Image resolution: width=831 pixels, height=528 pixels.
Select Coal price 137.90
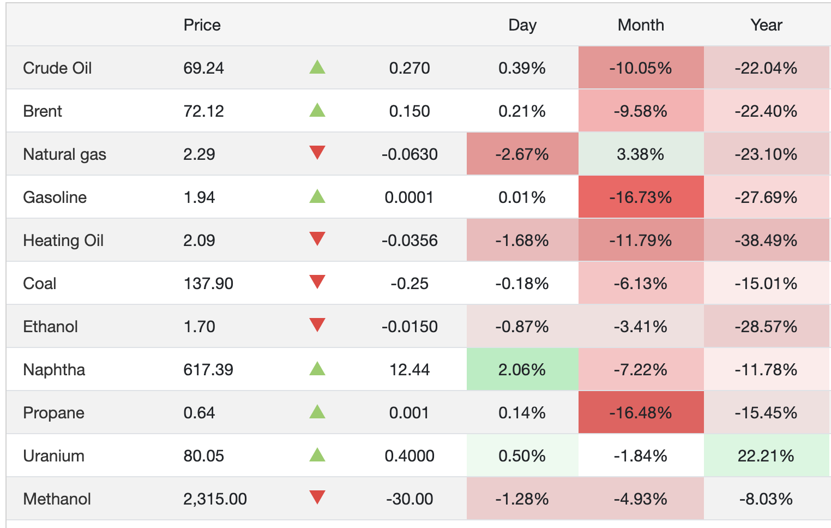(x=208, y=284)
